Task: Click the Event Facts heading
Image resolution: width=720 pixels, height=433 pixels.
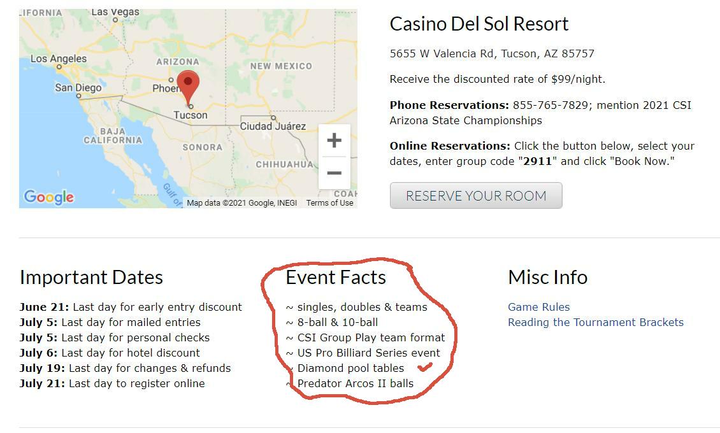Action: 336,277
